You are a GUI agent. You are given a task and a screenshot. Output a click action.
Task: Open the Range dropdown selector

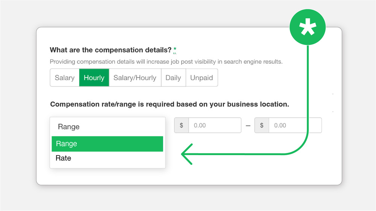(x=108, y=127)
